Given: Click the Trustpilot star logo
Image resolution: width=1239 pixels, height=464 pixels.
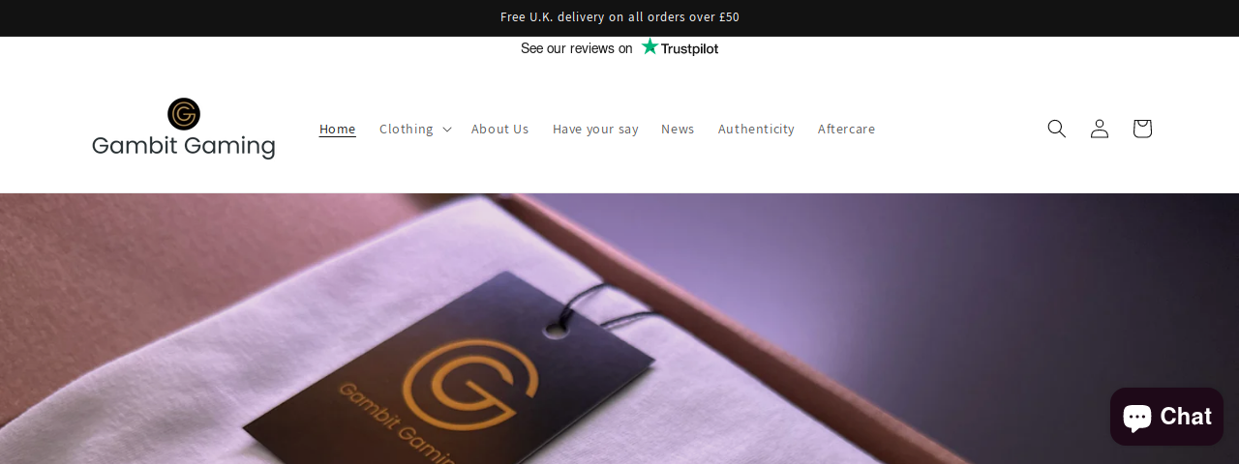Looking at the screenshot, I should coord(650,46).
